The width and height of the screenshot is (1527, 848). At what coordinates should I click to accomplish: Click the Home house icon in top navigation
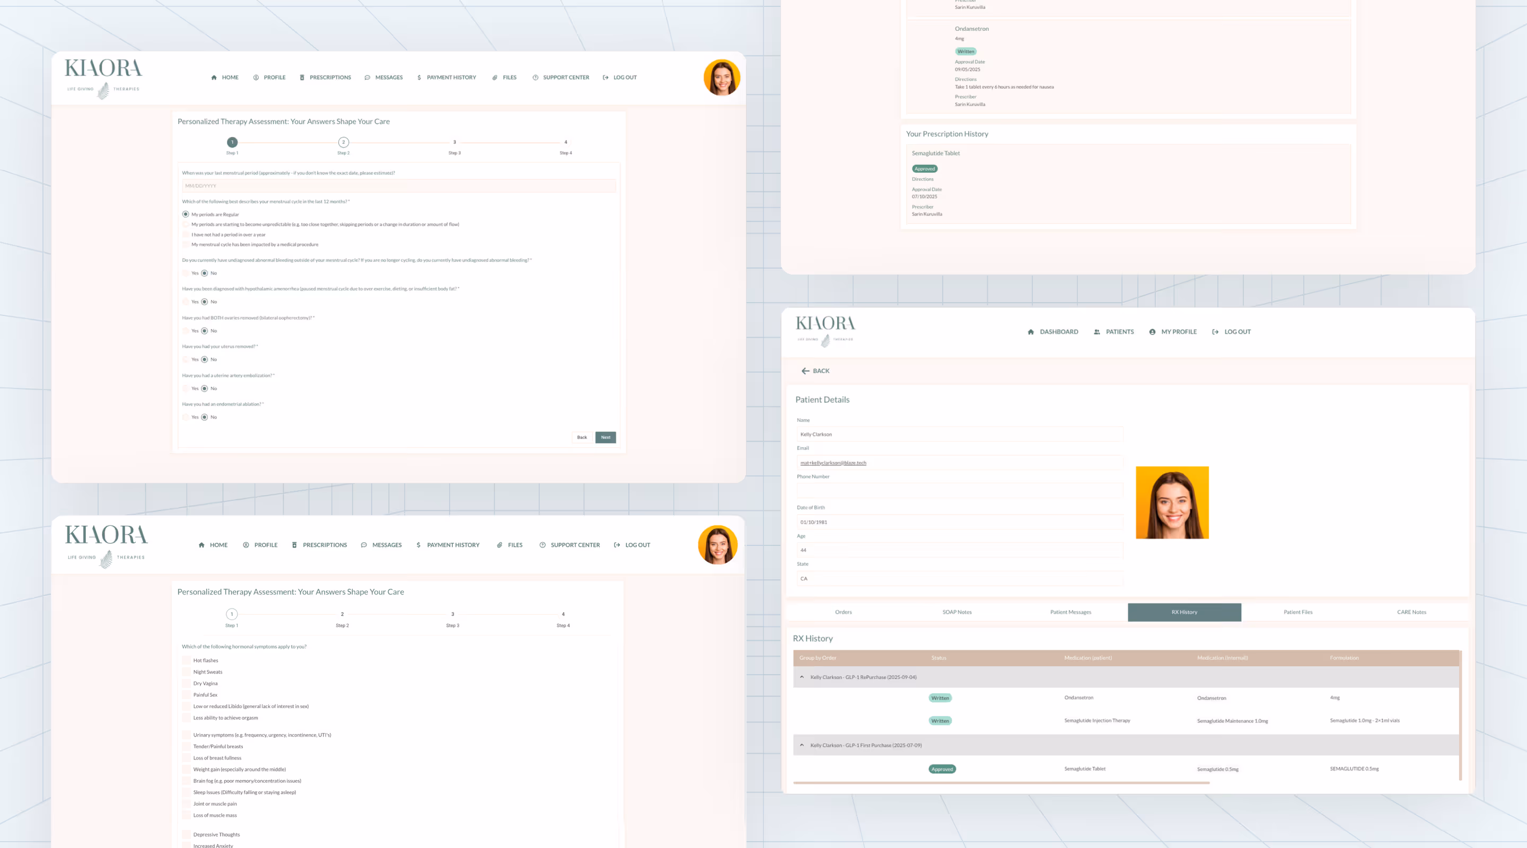coord(214,77)
